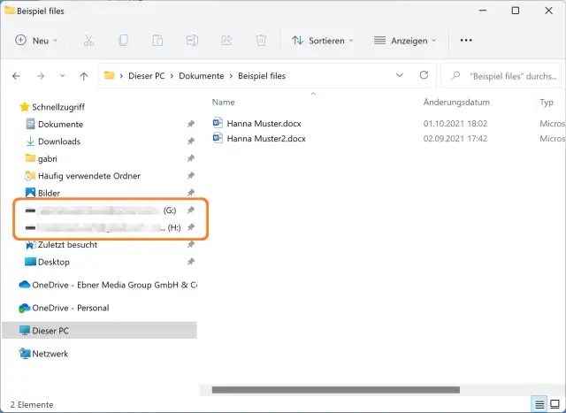Sort files by Änderungsdatum column header
The height and width of the screenshot is (413, 566).
coord(456,103)
